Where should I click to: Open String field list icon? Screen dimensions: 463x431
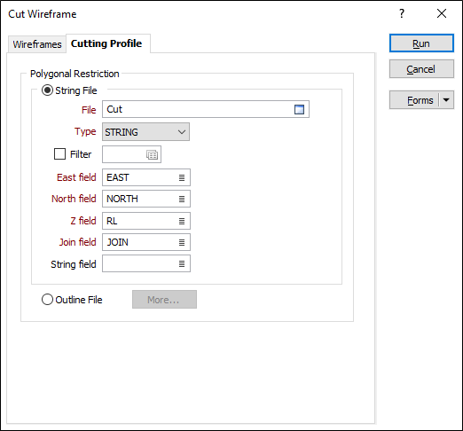click(182, 263)
